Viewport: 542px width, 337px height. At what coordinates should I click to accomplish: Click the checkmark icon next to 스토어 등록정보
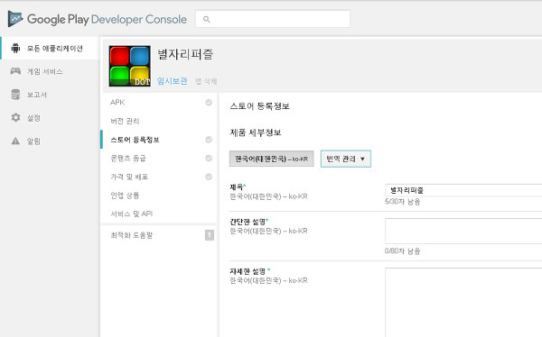click(209, 140)
